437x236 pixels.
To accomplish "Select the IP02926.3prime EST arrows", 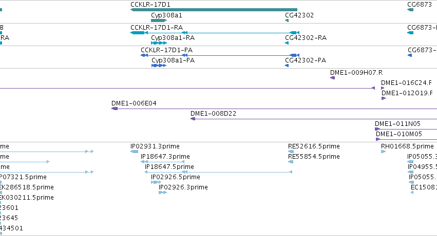I will coord(163,192).
